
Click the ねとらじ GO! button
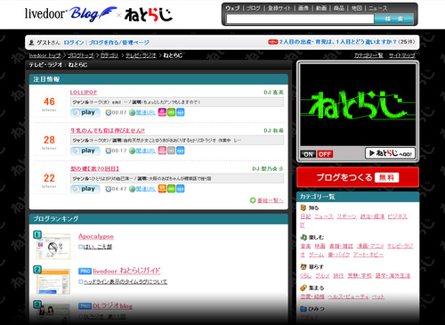point(390,153)
